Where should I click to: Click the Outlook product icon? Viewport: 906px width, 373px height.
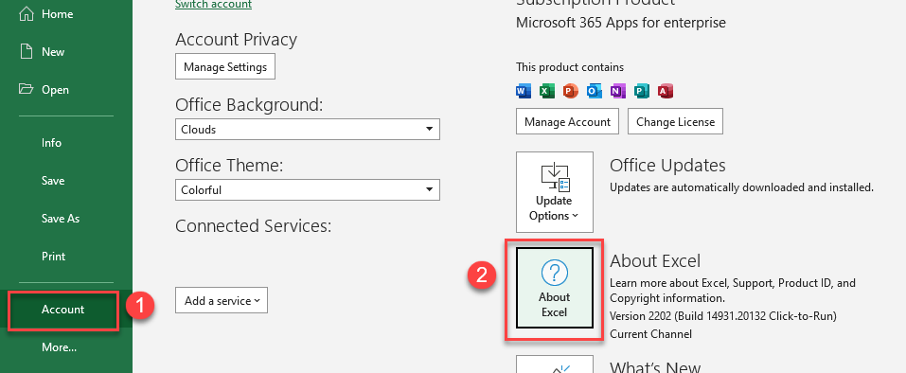click(x=595, y=91)
